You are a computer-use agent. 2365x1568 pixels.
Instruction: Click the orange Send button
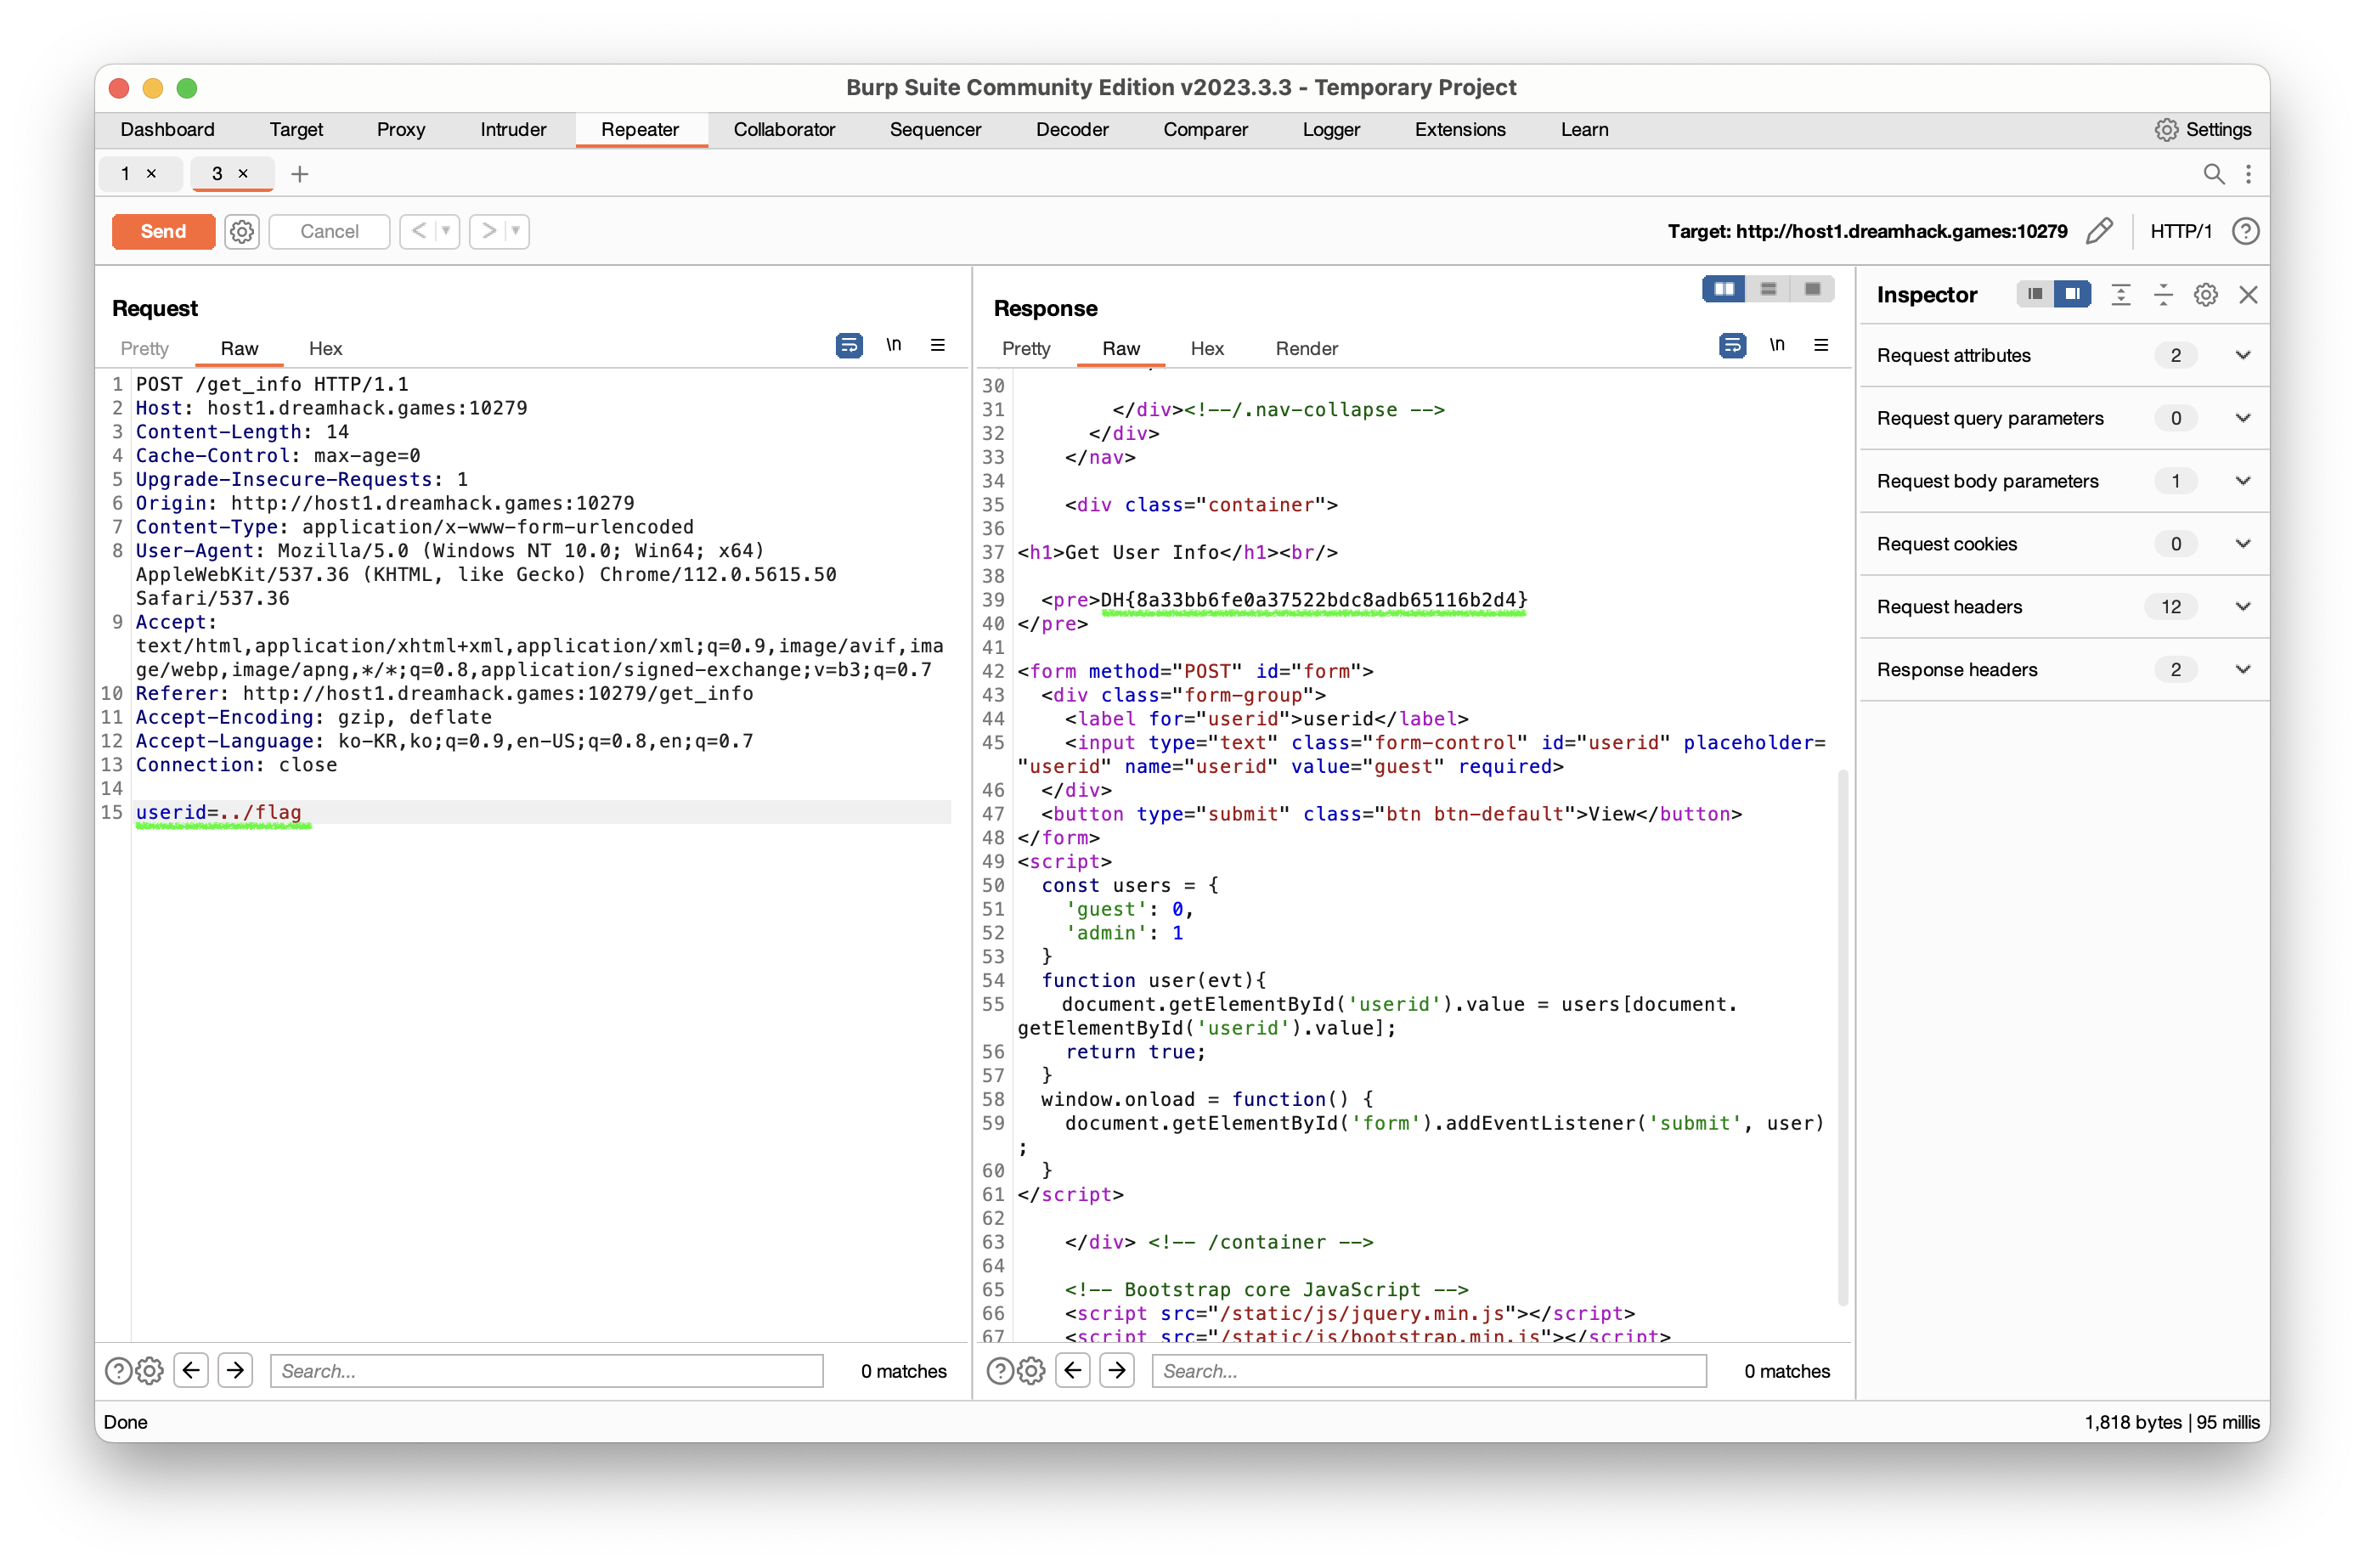(x=163, y=231)
